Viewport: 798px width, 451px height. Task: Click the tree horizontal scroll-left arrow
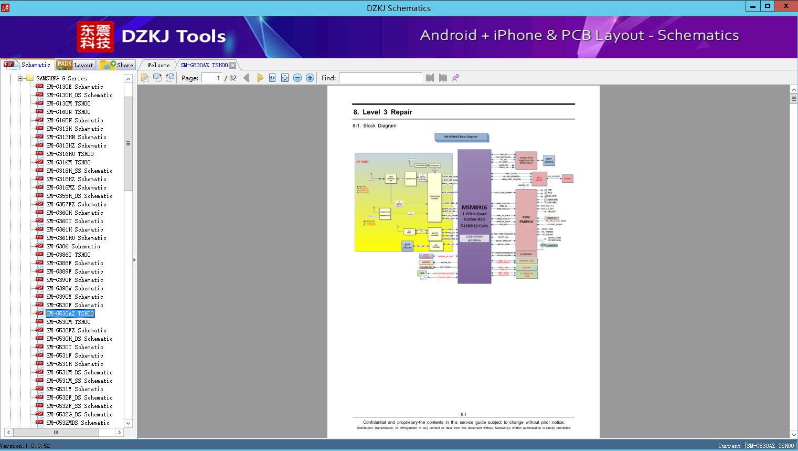8,432
